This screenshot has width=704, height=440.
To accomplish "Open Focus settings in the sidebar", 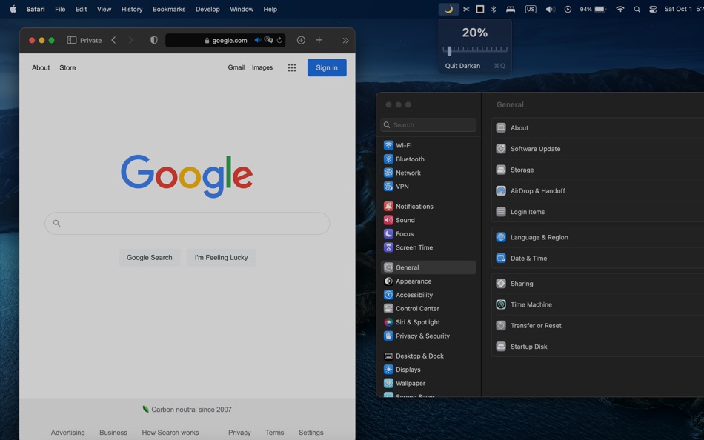I will pos(428,233).
